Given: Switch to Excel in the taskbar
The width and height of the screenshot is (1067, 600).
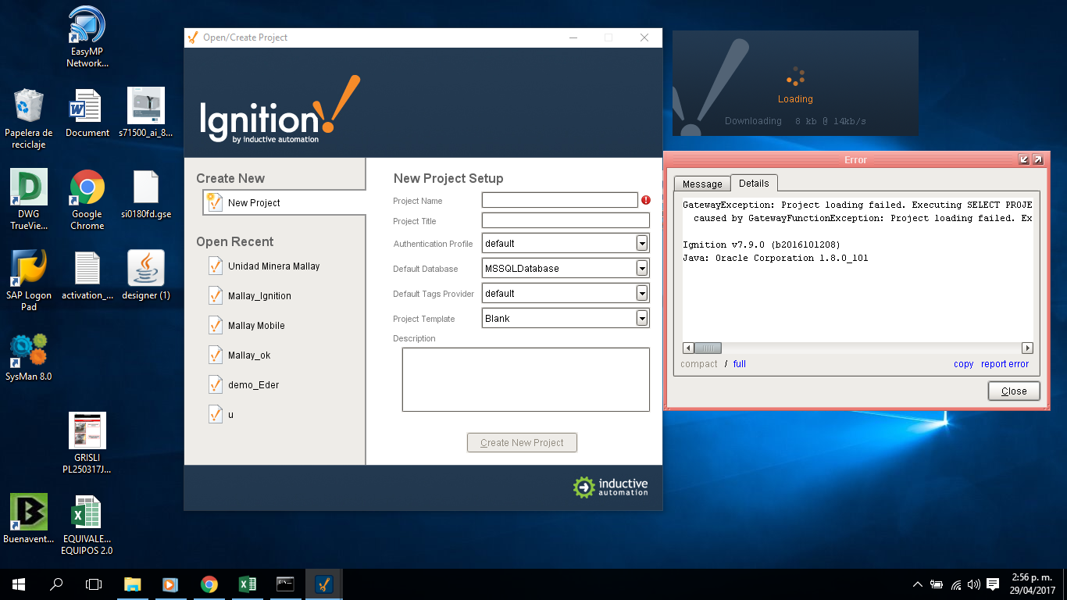Looking at the screenshot, I should [247, 584].
